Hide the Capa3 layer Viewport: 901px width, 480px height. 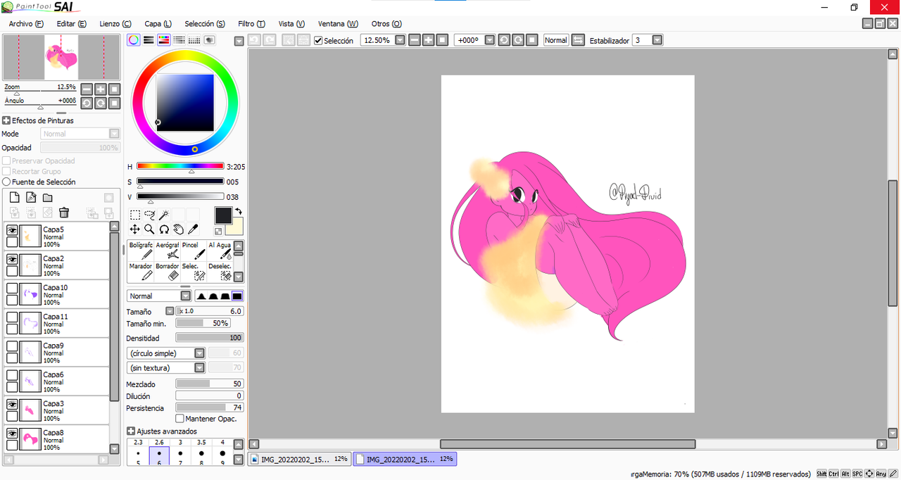point(12,405)
